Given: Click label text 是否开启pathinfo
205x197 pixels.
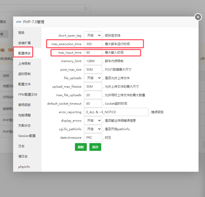Looking at the screenshot, I should coord(117,129).
